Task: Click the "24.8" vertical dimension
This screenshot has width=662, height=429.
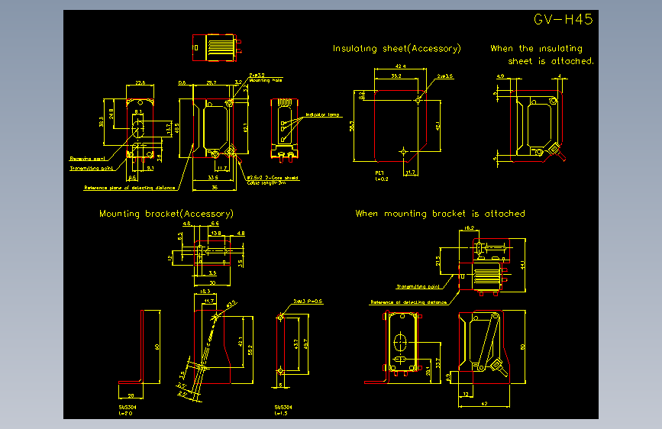Action: pyautogui.click(x=111, y=114)
